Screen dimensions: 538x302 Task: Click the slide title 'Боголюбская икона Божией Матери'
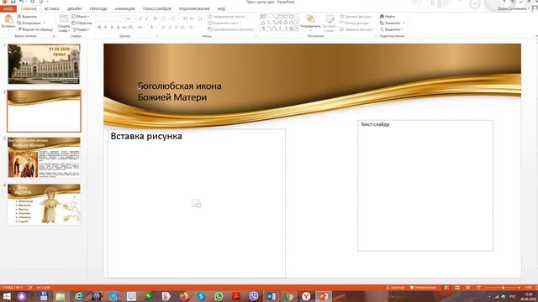[179, 91]
